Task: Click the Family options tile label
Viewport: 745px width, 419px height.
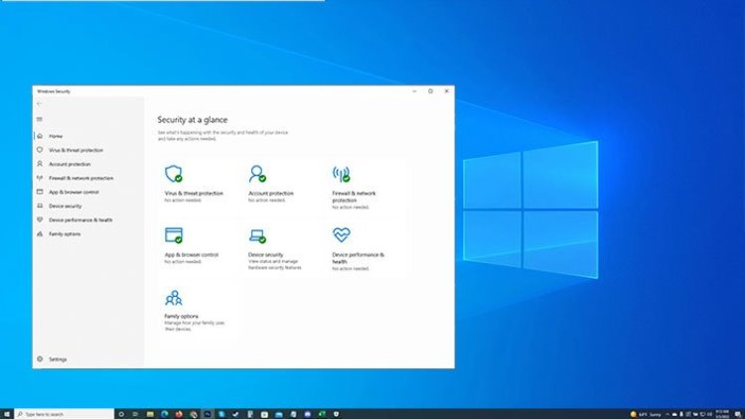Action: click(182, 316)
